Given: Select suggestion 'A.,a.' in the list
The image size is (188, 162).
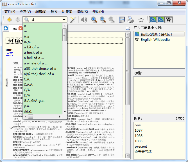Looking at the screenshot, I should (x=43, y=42).
